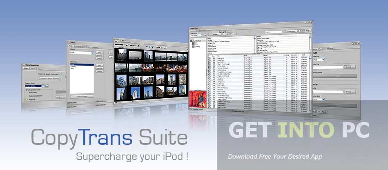Toggle checkbox for track Funky Boss
Screen dimensions: 388x170
tap(209, 77)
